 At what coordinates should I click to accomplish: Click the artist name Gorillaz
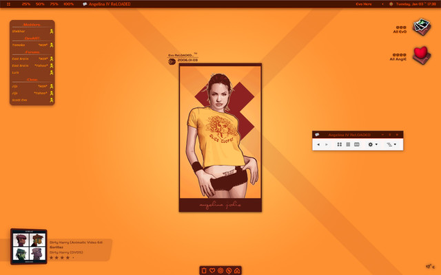(x=57, y=247)
